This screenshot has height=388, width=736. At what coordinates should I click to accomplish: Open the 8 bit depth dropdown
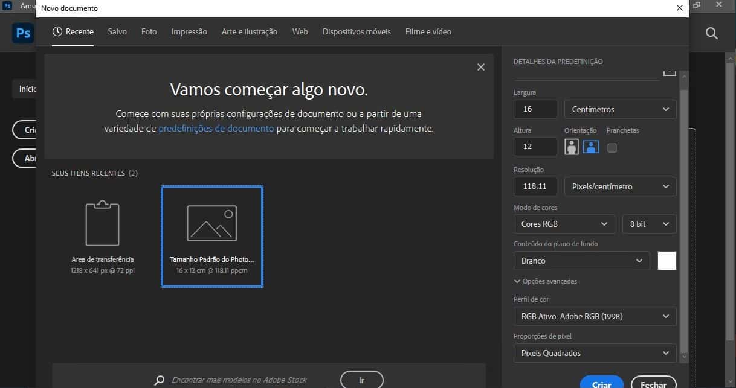click(x=649, y=224)
